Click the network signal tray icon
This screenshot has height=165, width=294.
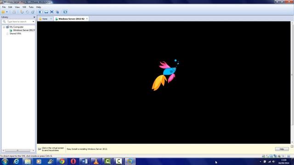coord(270,162)
